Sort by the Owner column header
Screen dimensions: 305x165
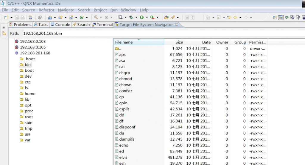(x=221, y=42)
